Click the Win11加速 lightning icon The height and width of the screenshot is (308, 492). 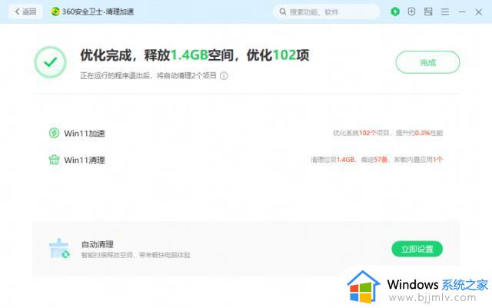(x=54, y=133)
